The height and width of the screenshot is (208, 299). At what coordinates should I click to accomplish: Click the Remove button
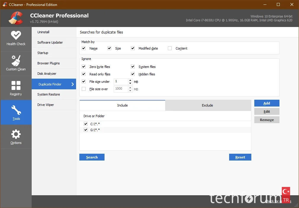click(267, 120)
